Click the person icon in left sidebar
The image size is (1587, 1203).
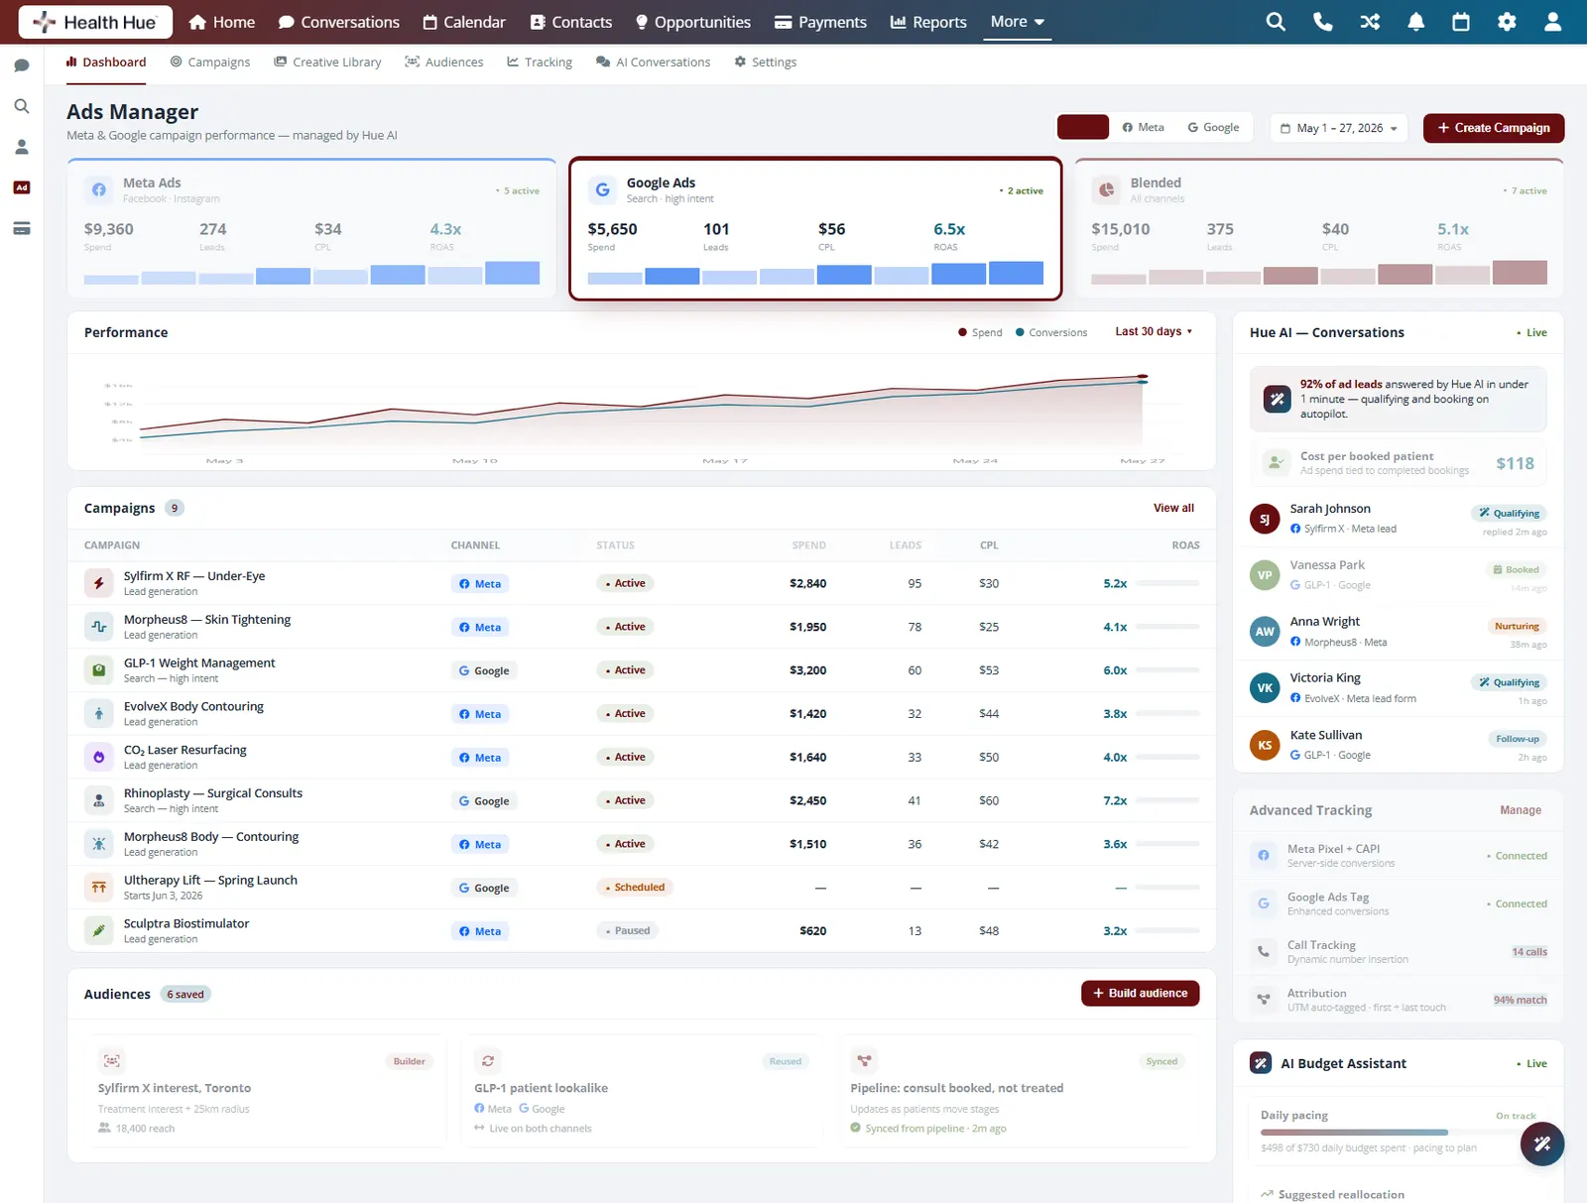pyautogui.click(x=22, y=147)
